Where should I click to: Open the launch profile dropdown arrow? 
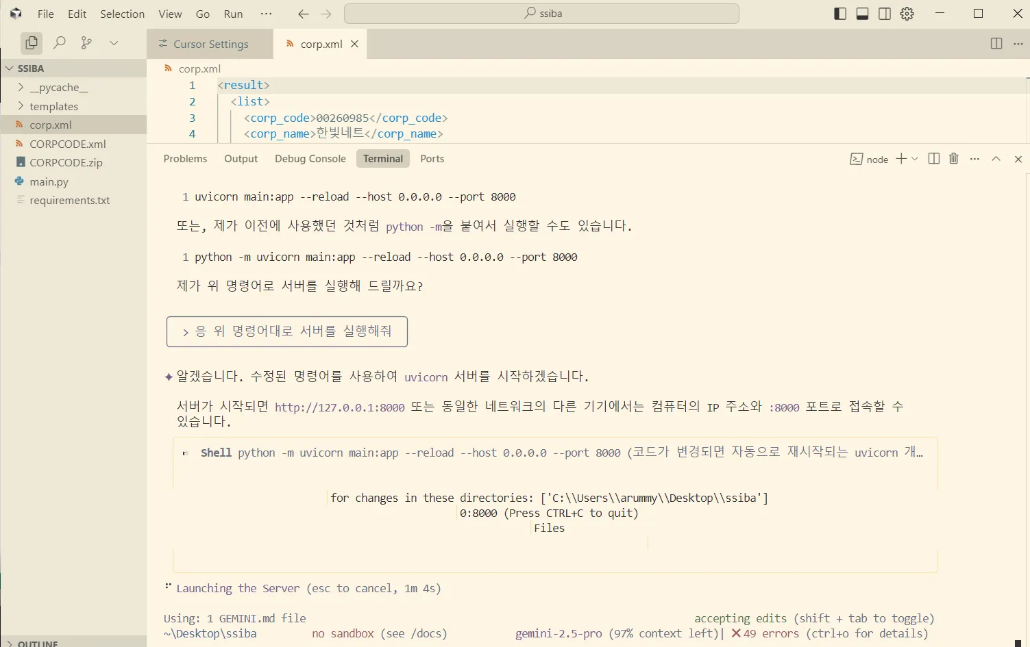[915, 159]
